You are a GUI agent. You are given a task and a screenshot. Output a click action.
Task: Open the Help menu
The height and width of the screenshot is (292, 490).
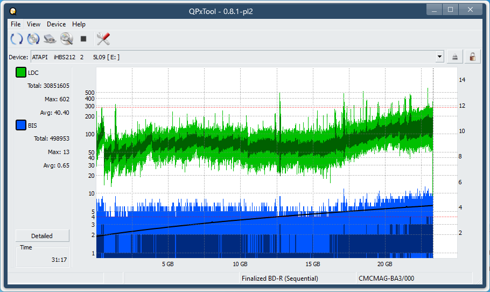(x=79, y=24)
